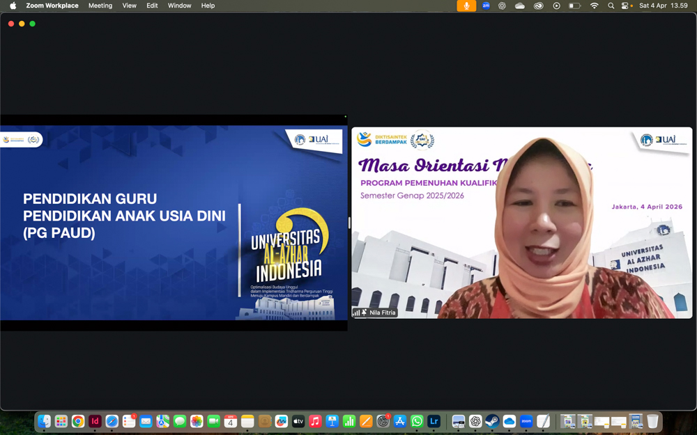Launch Adobe InDesign from the Dock

95,421
